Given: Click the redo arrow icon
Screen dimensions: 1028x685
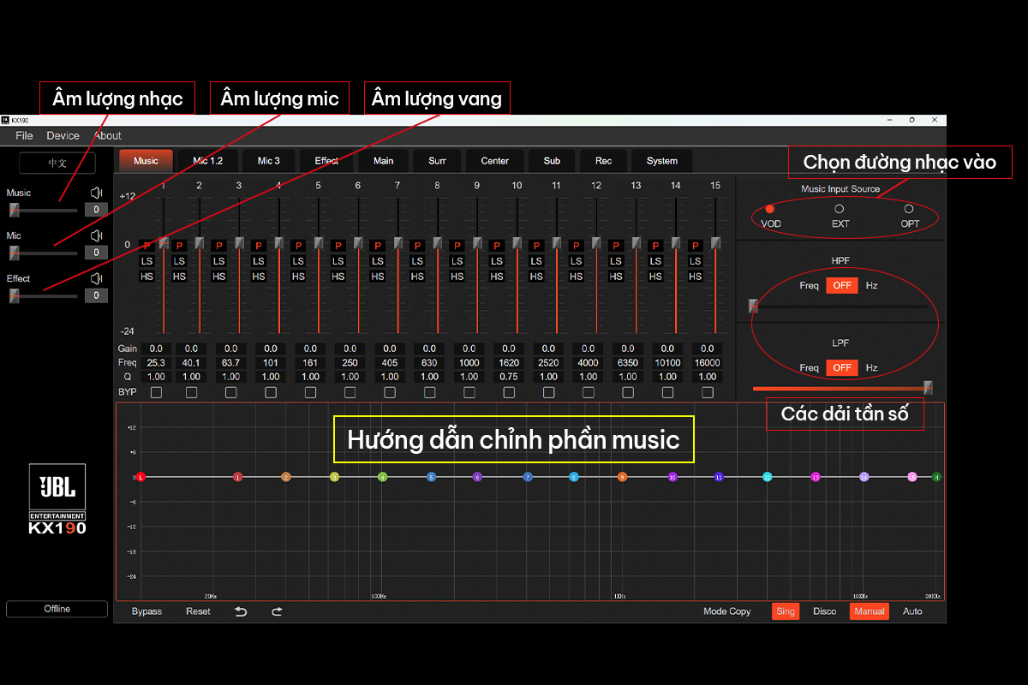Looking at the screenshot, I should tap(277, 611).
